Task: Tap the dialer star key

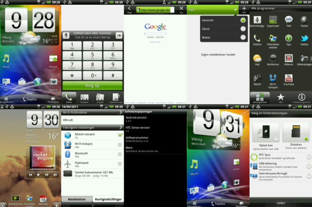Action: 72,76
